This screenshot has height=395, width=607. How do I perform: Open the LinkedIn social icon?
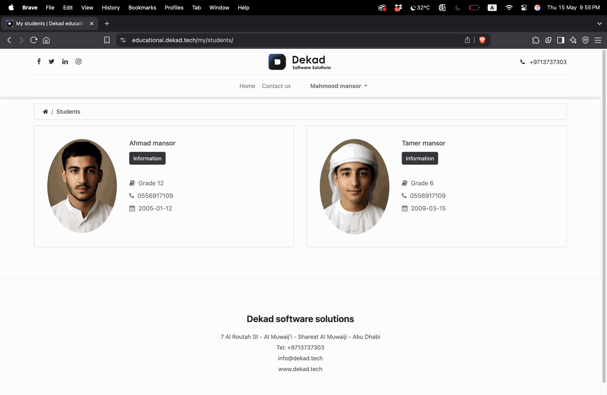[65, 61]
